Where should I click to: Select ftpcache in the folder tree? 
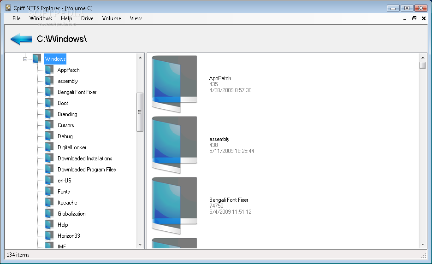click(x=67, y=202)
